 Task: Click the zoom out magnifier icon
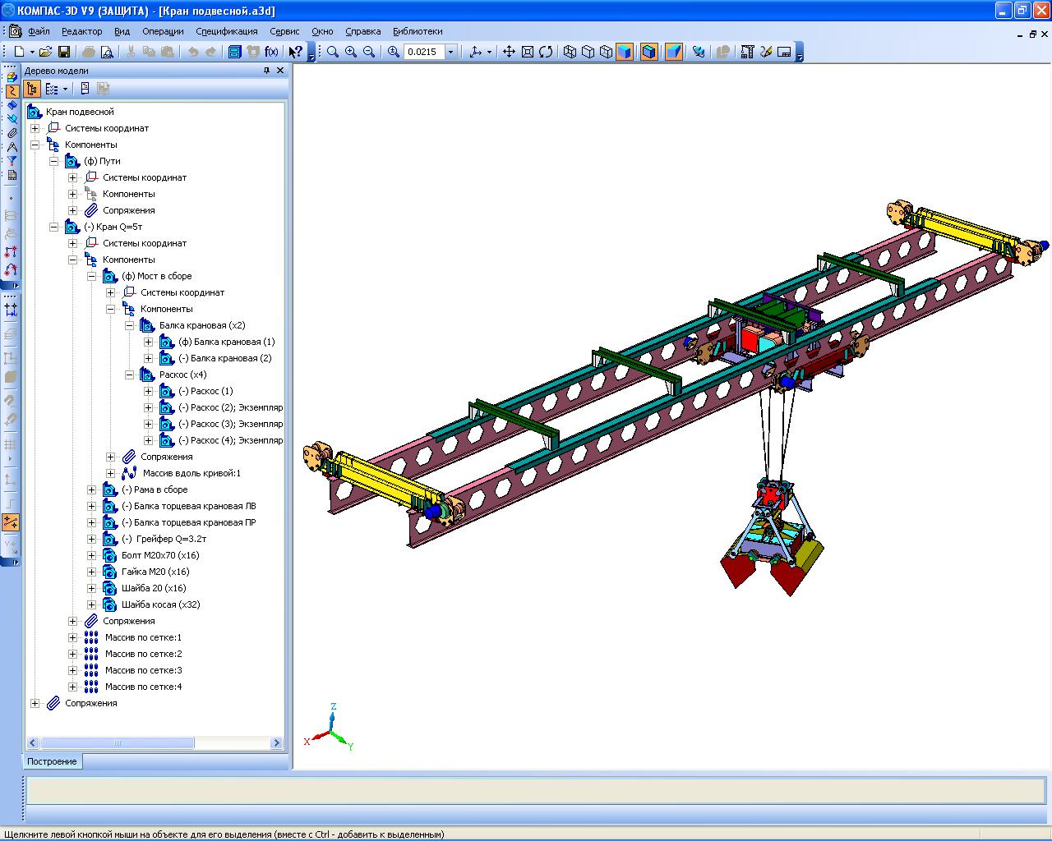point(369,52)
